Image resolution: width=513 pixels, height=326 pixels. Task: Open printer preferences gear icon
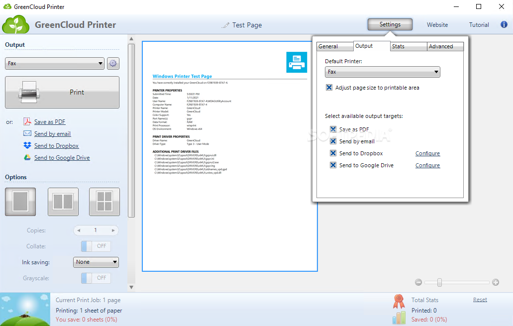point(113,63)
